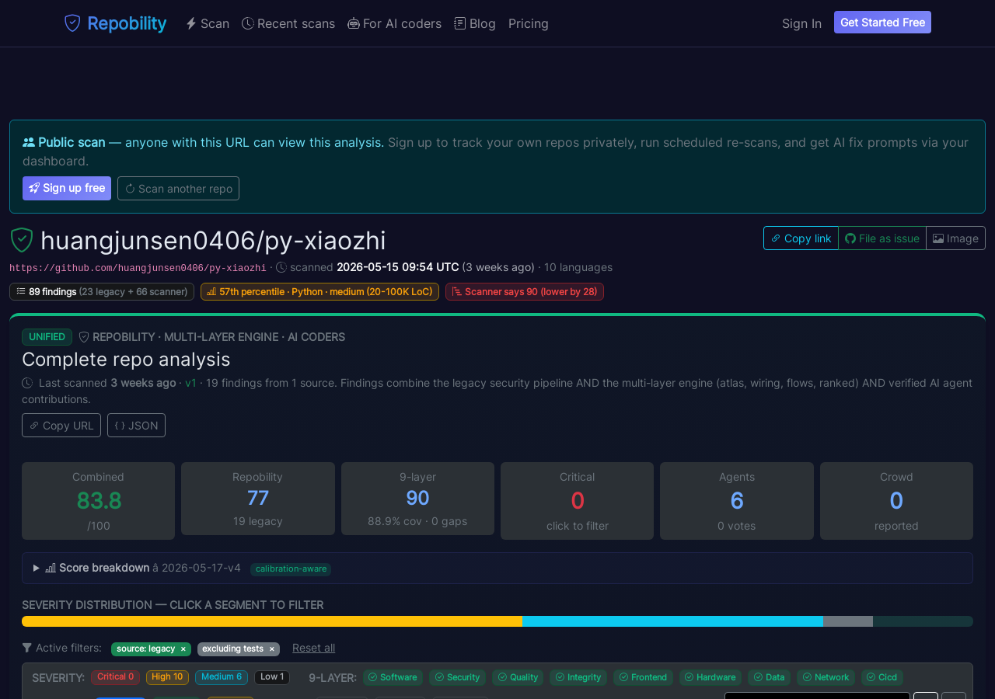Click the dark green severity bar segment
Screen dimensions: 995x699
[x=923, y=621]
